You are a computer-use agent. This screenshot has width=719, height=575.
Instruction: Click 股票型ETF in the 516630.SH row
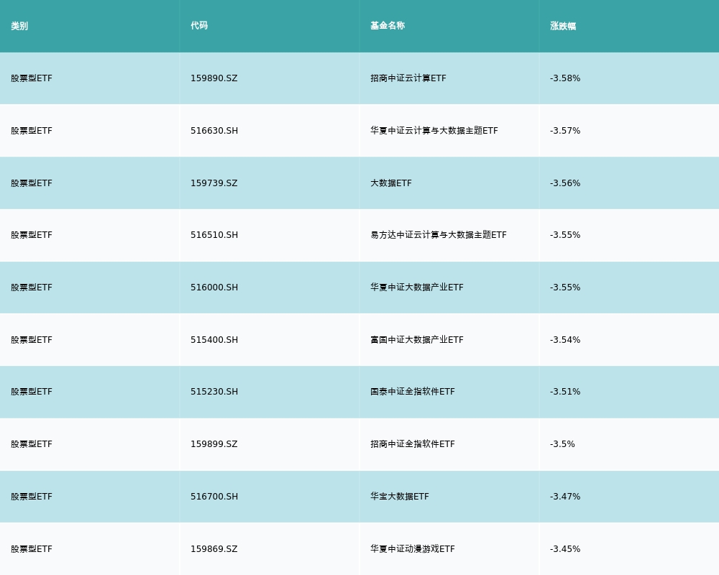click(x=32, y=131)
